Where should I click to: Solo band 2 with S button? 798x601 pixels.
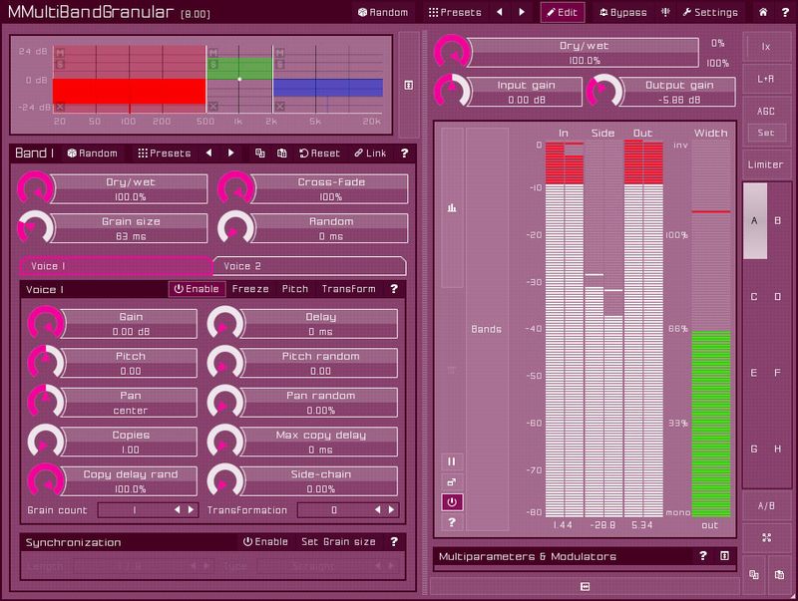[213, 64]
